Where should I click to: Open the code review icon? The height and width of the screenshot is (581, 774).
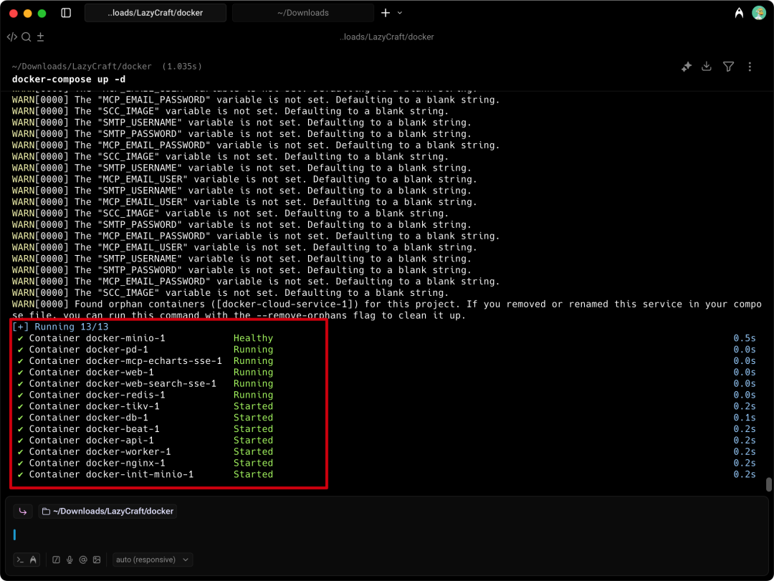click(x=12, y=37)
